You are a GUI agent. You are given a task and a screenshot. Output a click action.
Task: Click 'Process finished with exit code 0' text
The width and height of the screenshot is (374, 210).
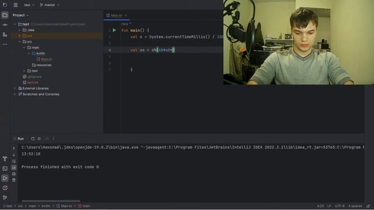(60, 167)
